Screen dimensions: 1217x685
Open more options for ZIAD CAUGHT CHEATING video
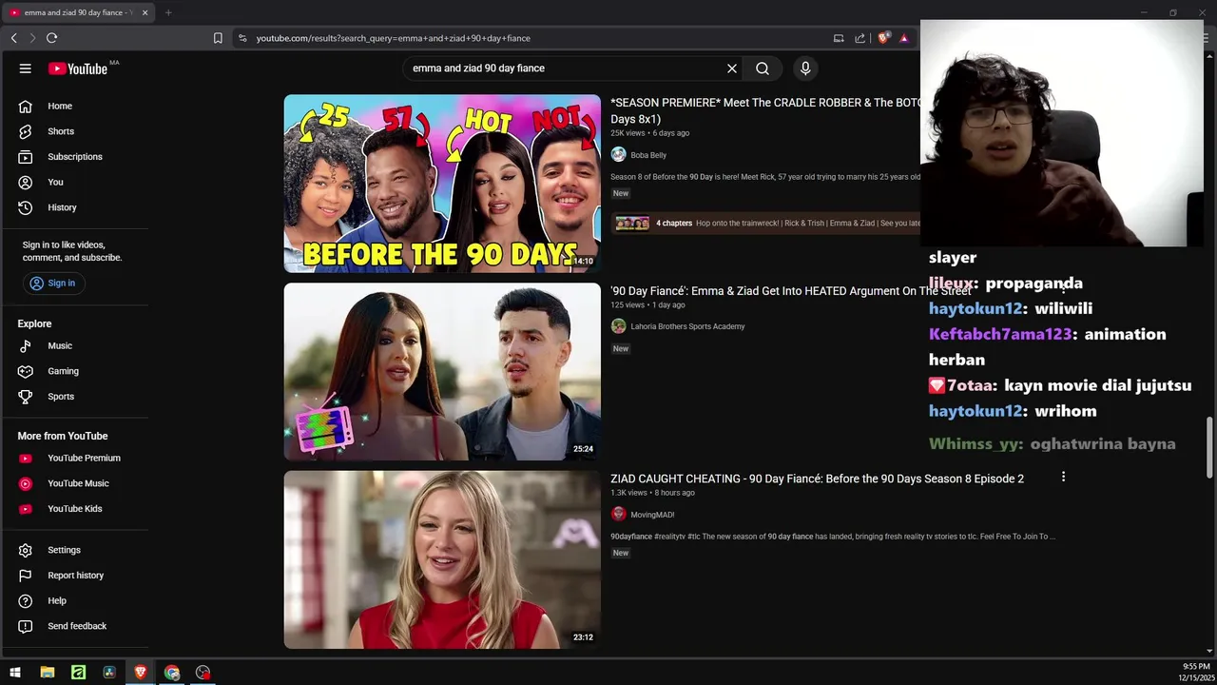(x=1063, y=477)
